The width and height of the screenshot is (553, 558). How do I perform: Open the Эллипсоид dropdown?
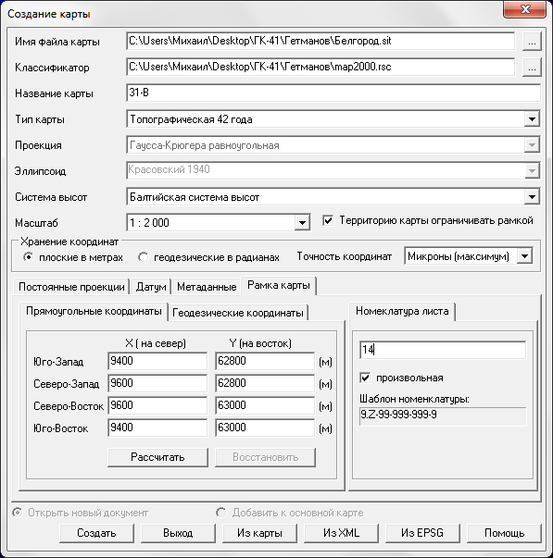[532, 171]
